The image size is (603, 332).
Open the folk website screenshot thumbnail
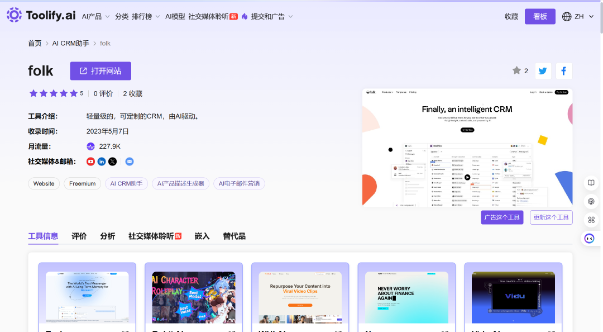click(467, 148)
